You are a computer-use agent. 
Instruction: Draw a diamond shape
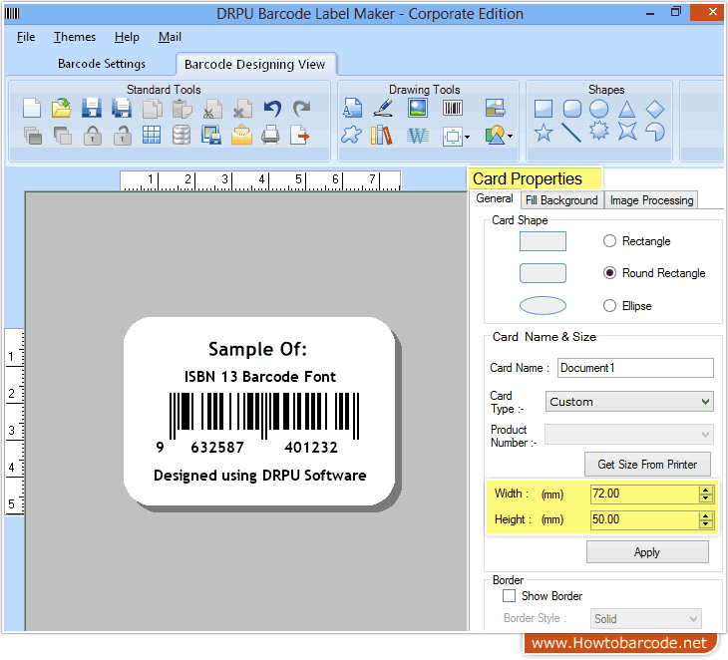(655, 109)
